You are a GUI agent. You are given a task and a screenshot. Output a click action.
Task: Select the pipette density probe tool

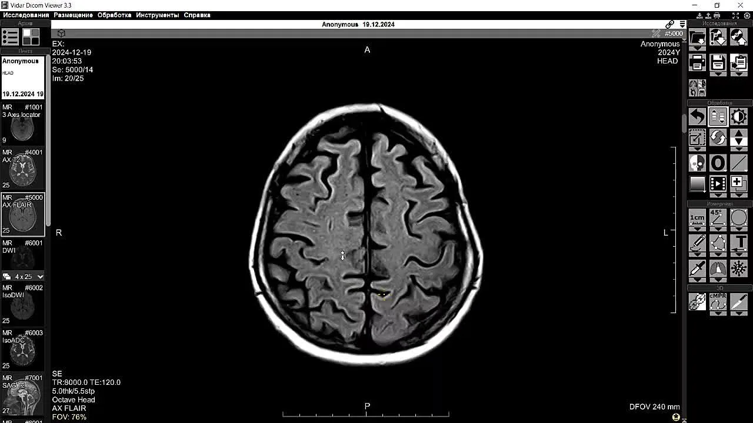pyautogui.click(x=697, y=268)
